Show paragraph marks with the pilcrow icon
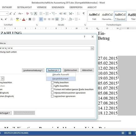The width and height of the screenshot is (136, 136). [x=84, y=14]
